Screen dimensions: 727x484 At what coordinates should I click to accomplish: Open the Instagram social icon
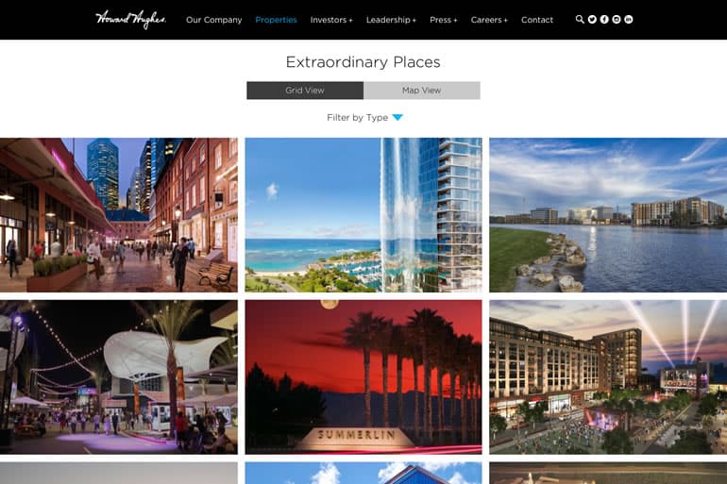[x=617, y=20]
